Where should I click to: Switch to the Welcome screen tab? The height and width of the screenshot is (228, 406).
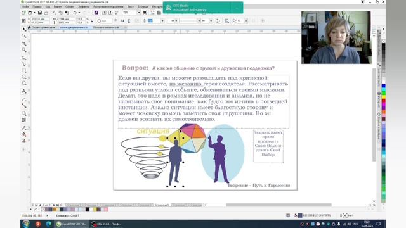[x=41, y=27]
